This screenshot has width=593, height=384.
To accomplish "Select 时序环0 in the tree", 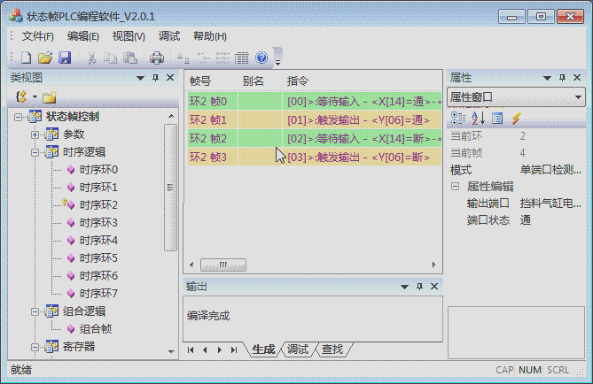I will pos(98,170).
